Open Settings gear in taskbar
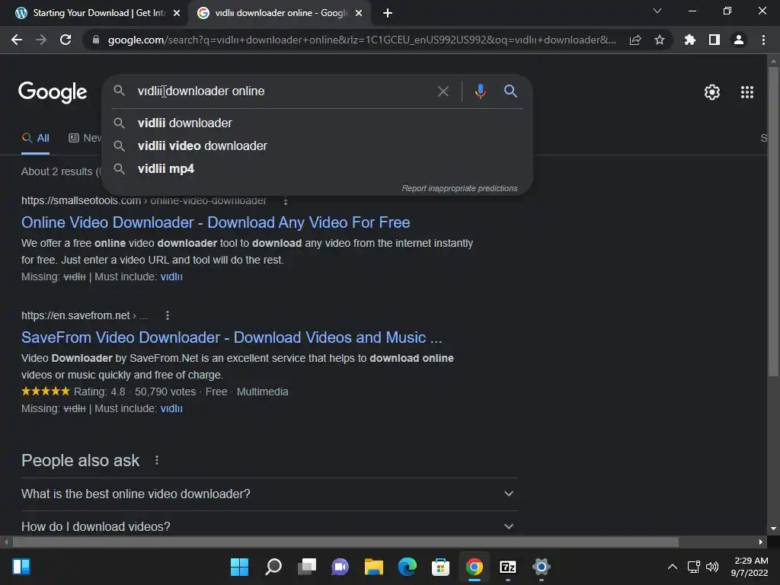The height and width of the screenshot is (585, 780). (542, 567)
